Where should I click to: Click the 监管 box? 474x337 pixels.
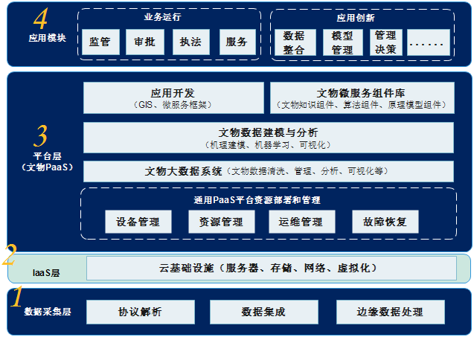point(100,42)
